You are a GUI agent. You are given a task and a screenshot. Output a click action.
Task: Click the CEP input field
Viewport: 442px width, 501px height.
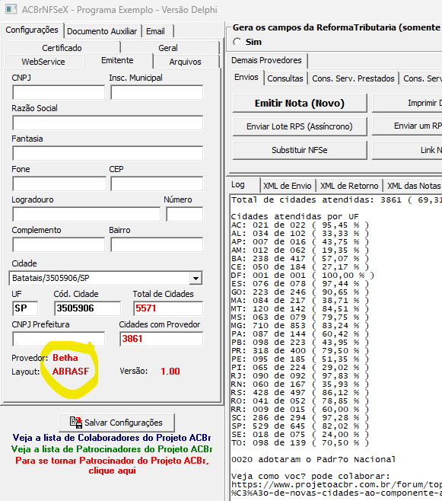157,184
